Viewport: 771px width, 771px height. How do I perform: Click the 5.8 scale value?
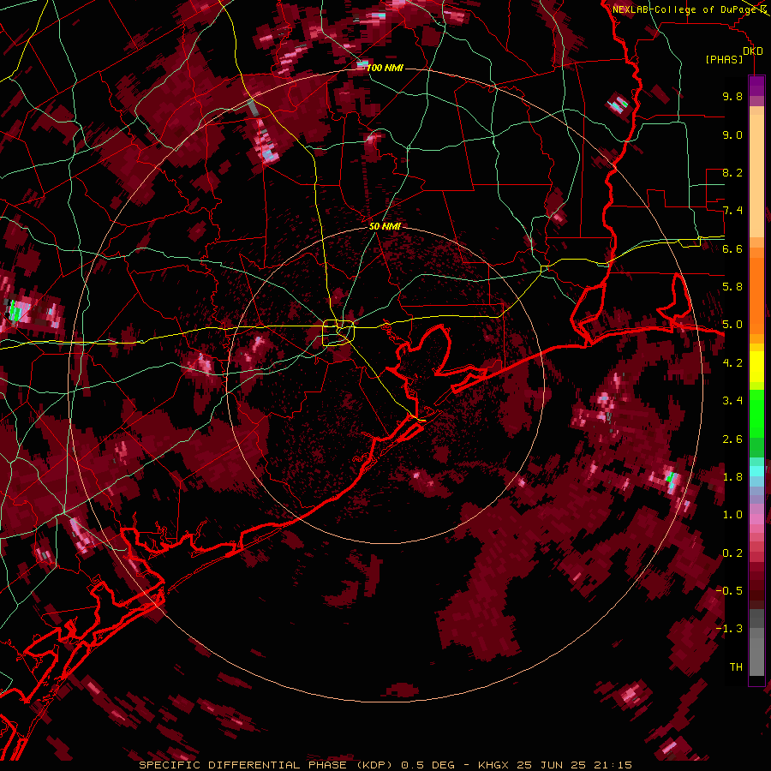coord(732,287)
